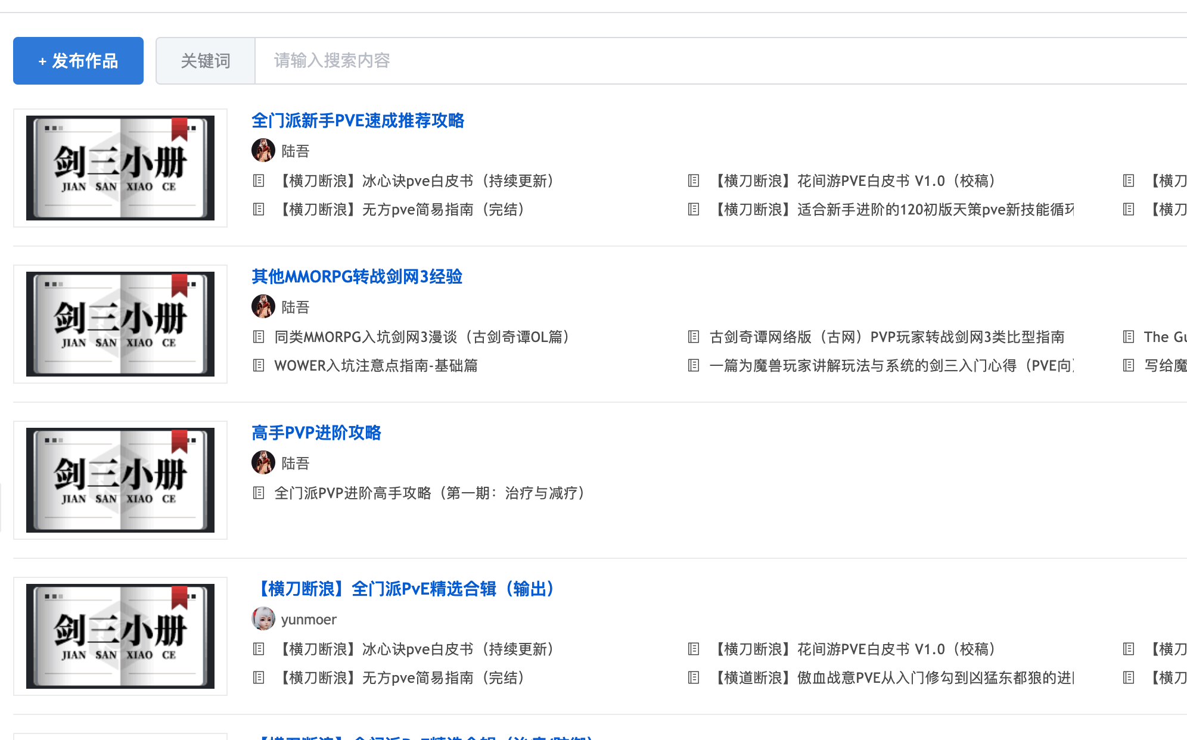Click the 剑三小册 cover of the first collection

pos(120,167)
